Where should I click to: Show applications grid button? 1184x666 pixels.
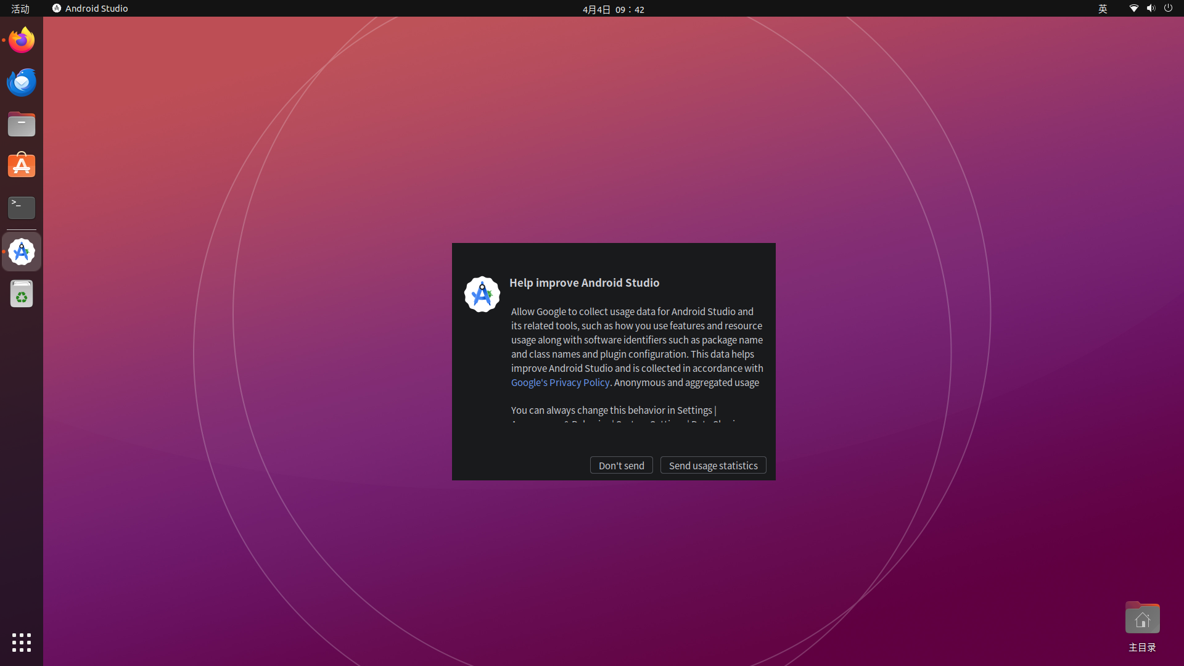click(x=22, y=643)
